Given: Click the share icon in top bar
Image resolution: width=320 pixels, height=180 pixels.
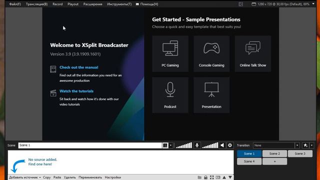Looking at the screenshot, I should [241, 4].
